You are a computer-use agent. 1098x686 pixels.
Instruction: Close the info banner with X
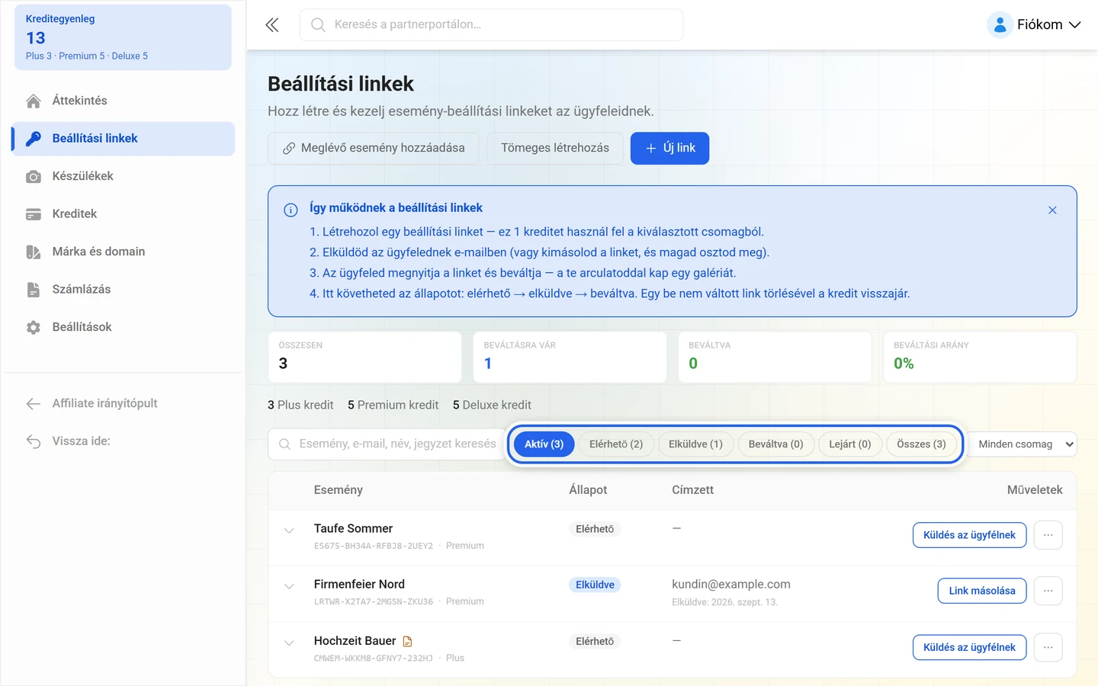1052,210
